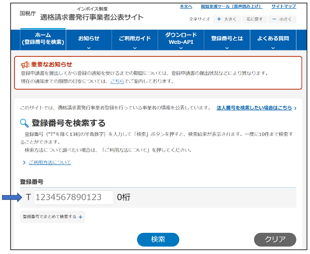Click the こちら link in important notice

(x=117, y=81)
